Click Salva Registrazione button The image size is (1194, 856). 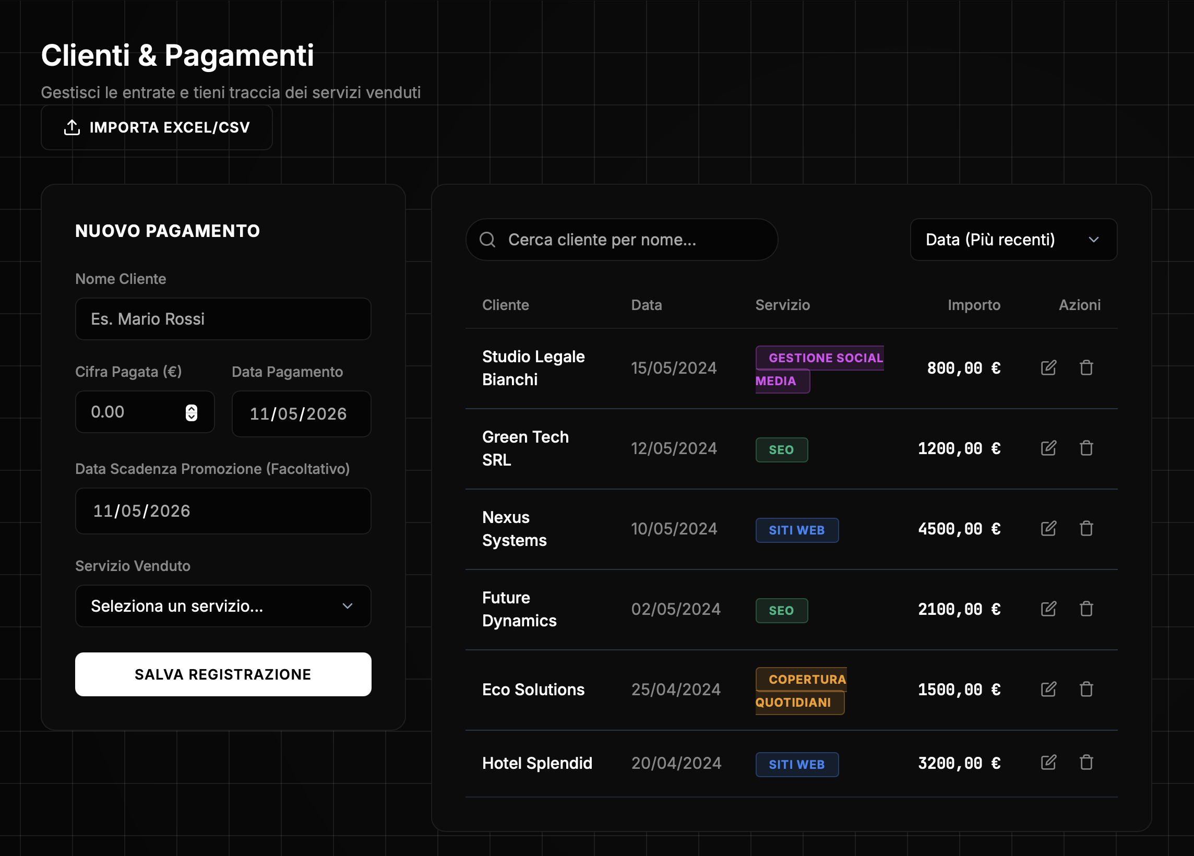(x=223, y=674)
